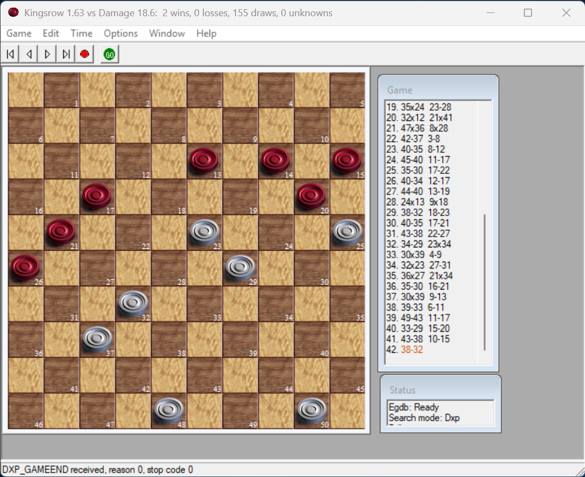The image size is (585, 477).
Task: Click DXP_GAMEEND status bar message
Action: tap(98, 469)
